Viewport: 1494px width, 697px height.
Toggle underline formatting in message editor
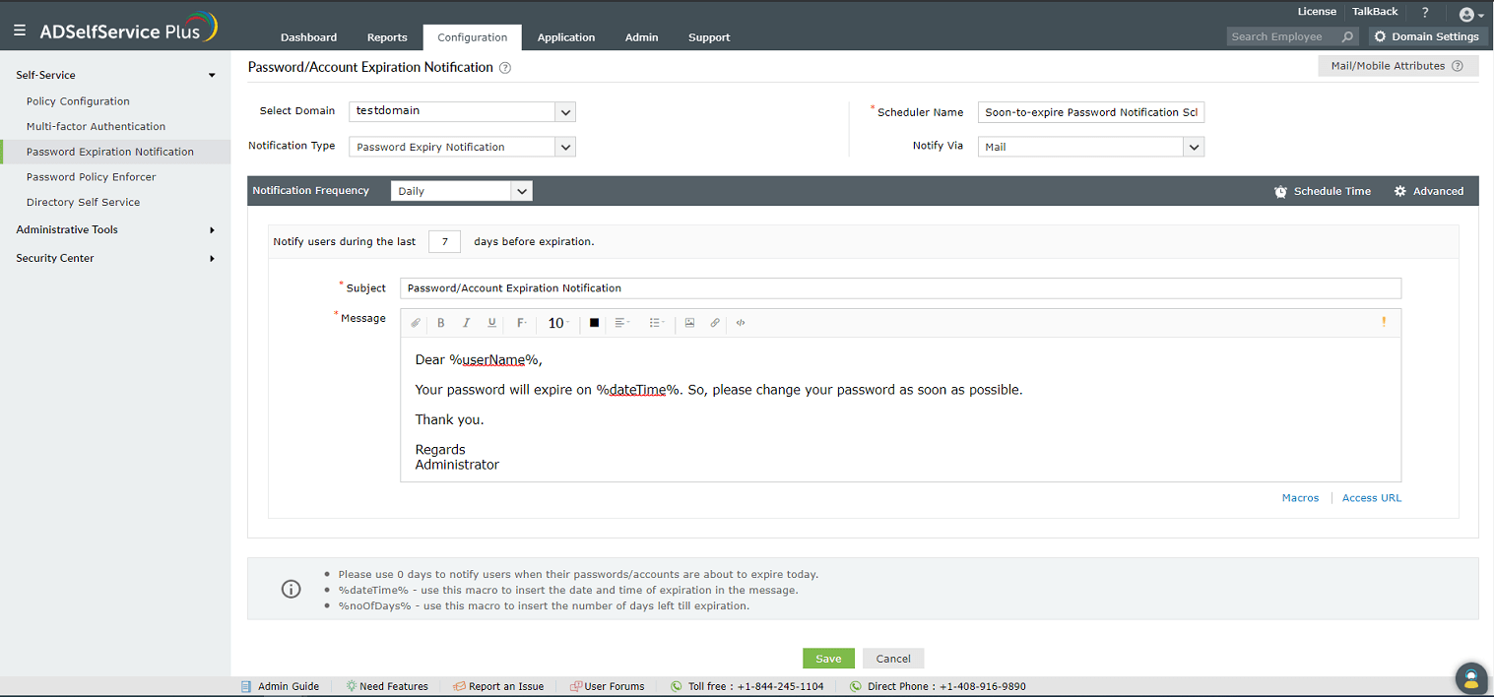492,323
